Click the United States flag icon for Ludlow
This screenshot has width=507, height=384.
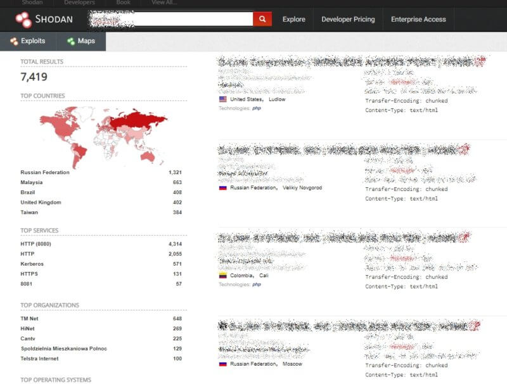pyautogui.click(x=223, y=99)
